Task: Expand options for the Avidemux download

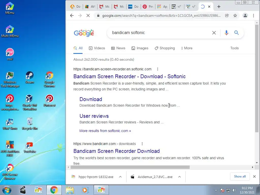Action: (180, 177)
